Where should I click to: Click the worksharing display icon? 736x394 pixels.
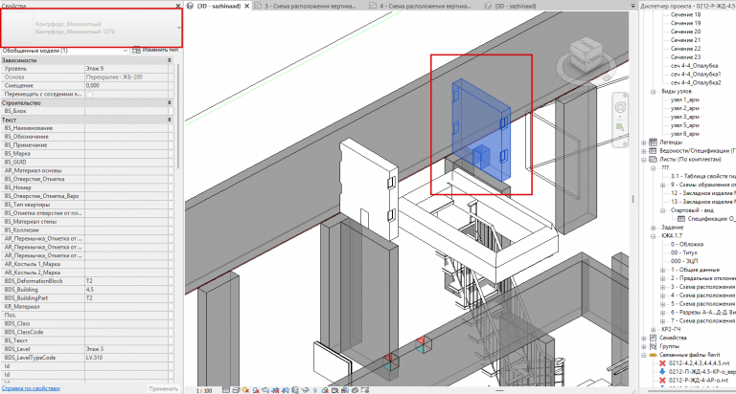point(325,390)
